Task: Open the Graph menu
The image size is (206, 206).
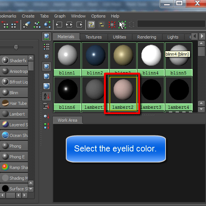Action: pos(60,16)
